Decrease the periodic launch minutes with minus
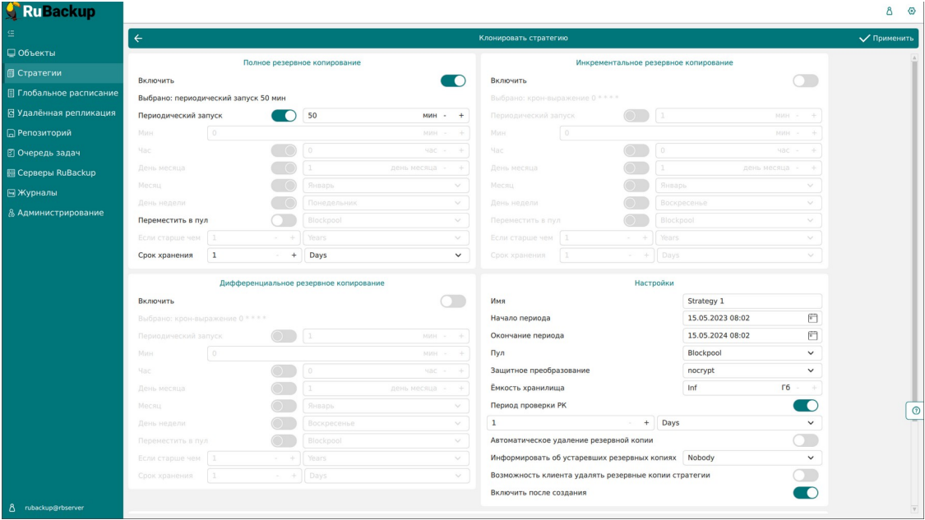This screenshot has width=925, height=520. click(446, 116)
